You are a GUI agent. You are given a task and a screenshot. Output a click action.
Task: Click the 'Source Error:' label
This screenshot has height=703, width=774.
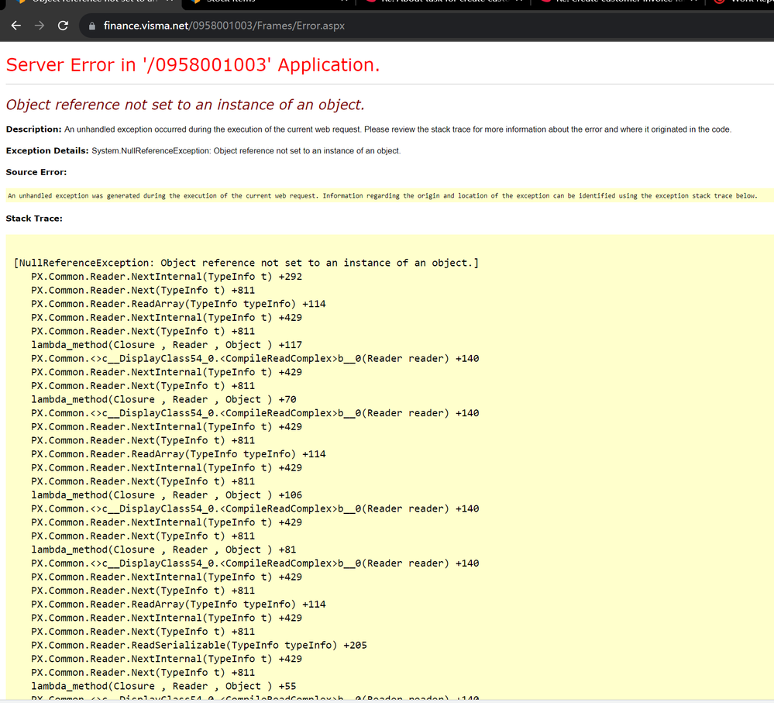point(36,172)
